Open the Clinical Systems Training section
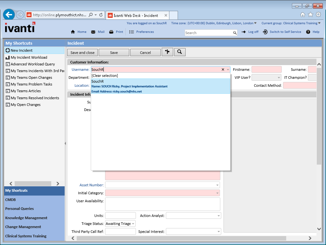 [x=34, y=236]
